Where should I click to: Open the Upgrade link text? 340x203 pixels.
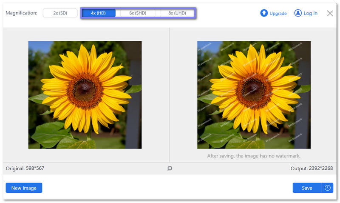(278, 13)
